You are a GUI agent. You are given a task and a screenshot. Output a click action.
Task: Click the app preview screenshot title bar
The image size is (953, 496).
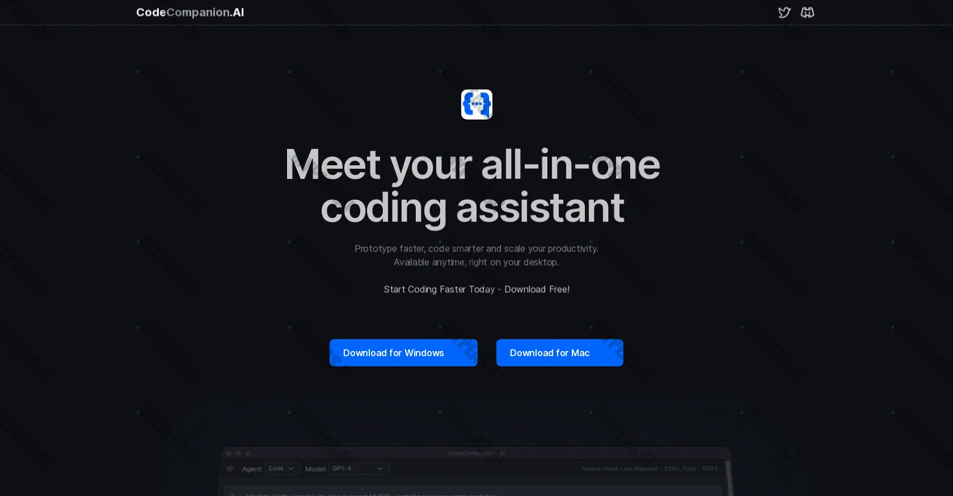point(476,453)
